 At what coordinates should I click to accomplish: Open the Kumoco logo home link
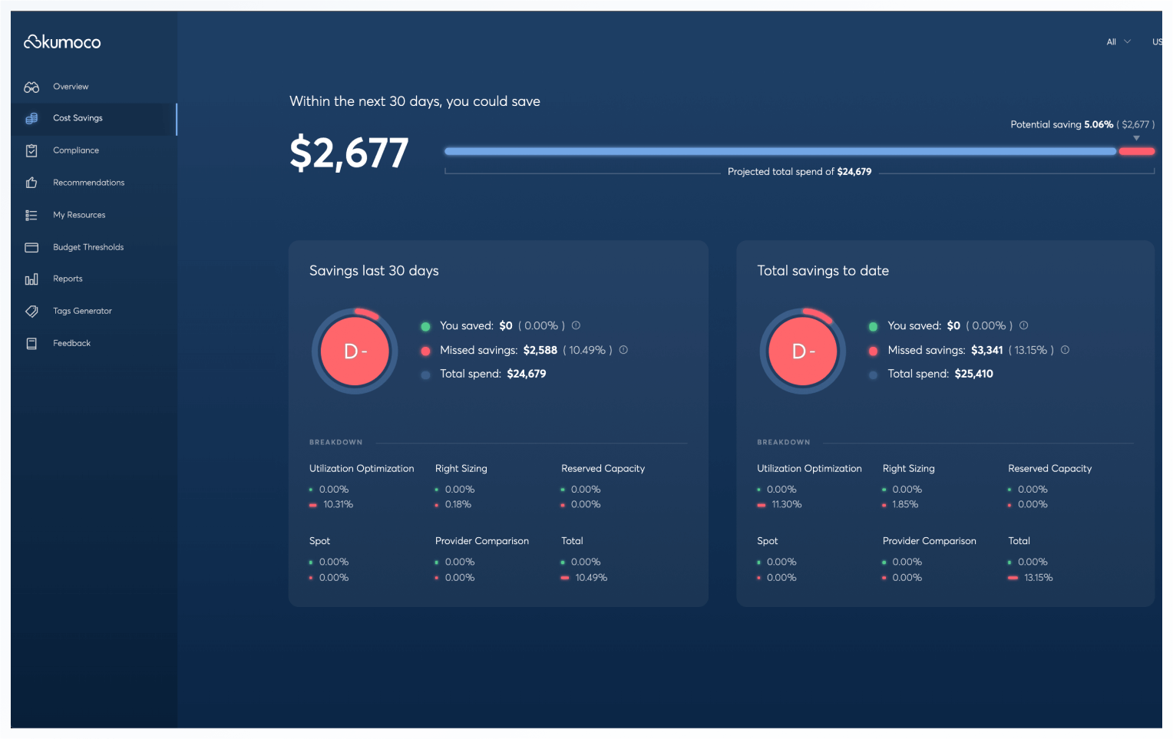62,42
